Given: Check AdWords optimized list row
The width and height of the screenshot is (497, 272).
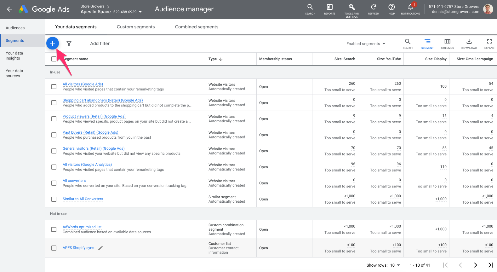Looking at the screenshot, I should pyautogui.click(x=54, y=229).
